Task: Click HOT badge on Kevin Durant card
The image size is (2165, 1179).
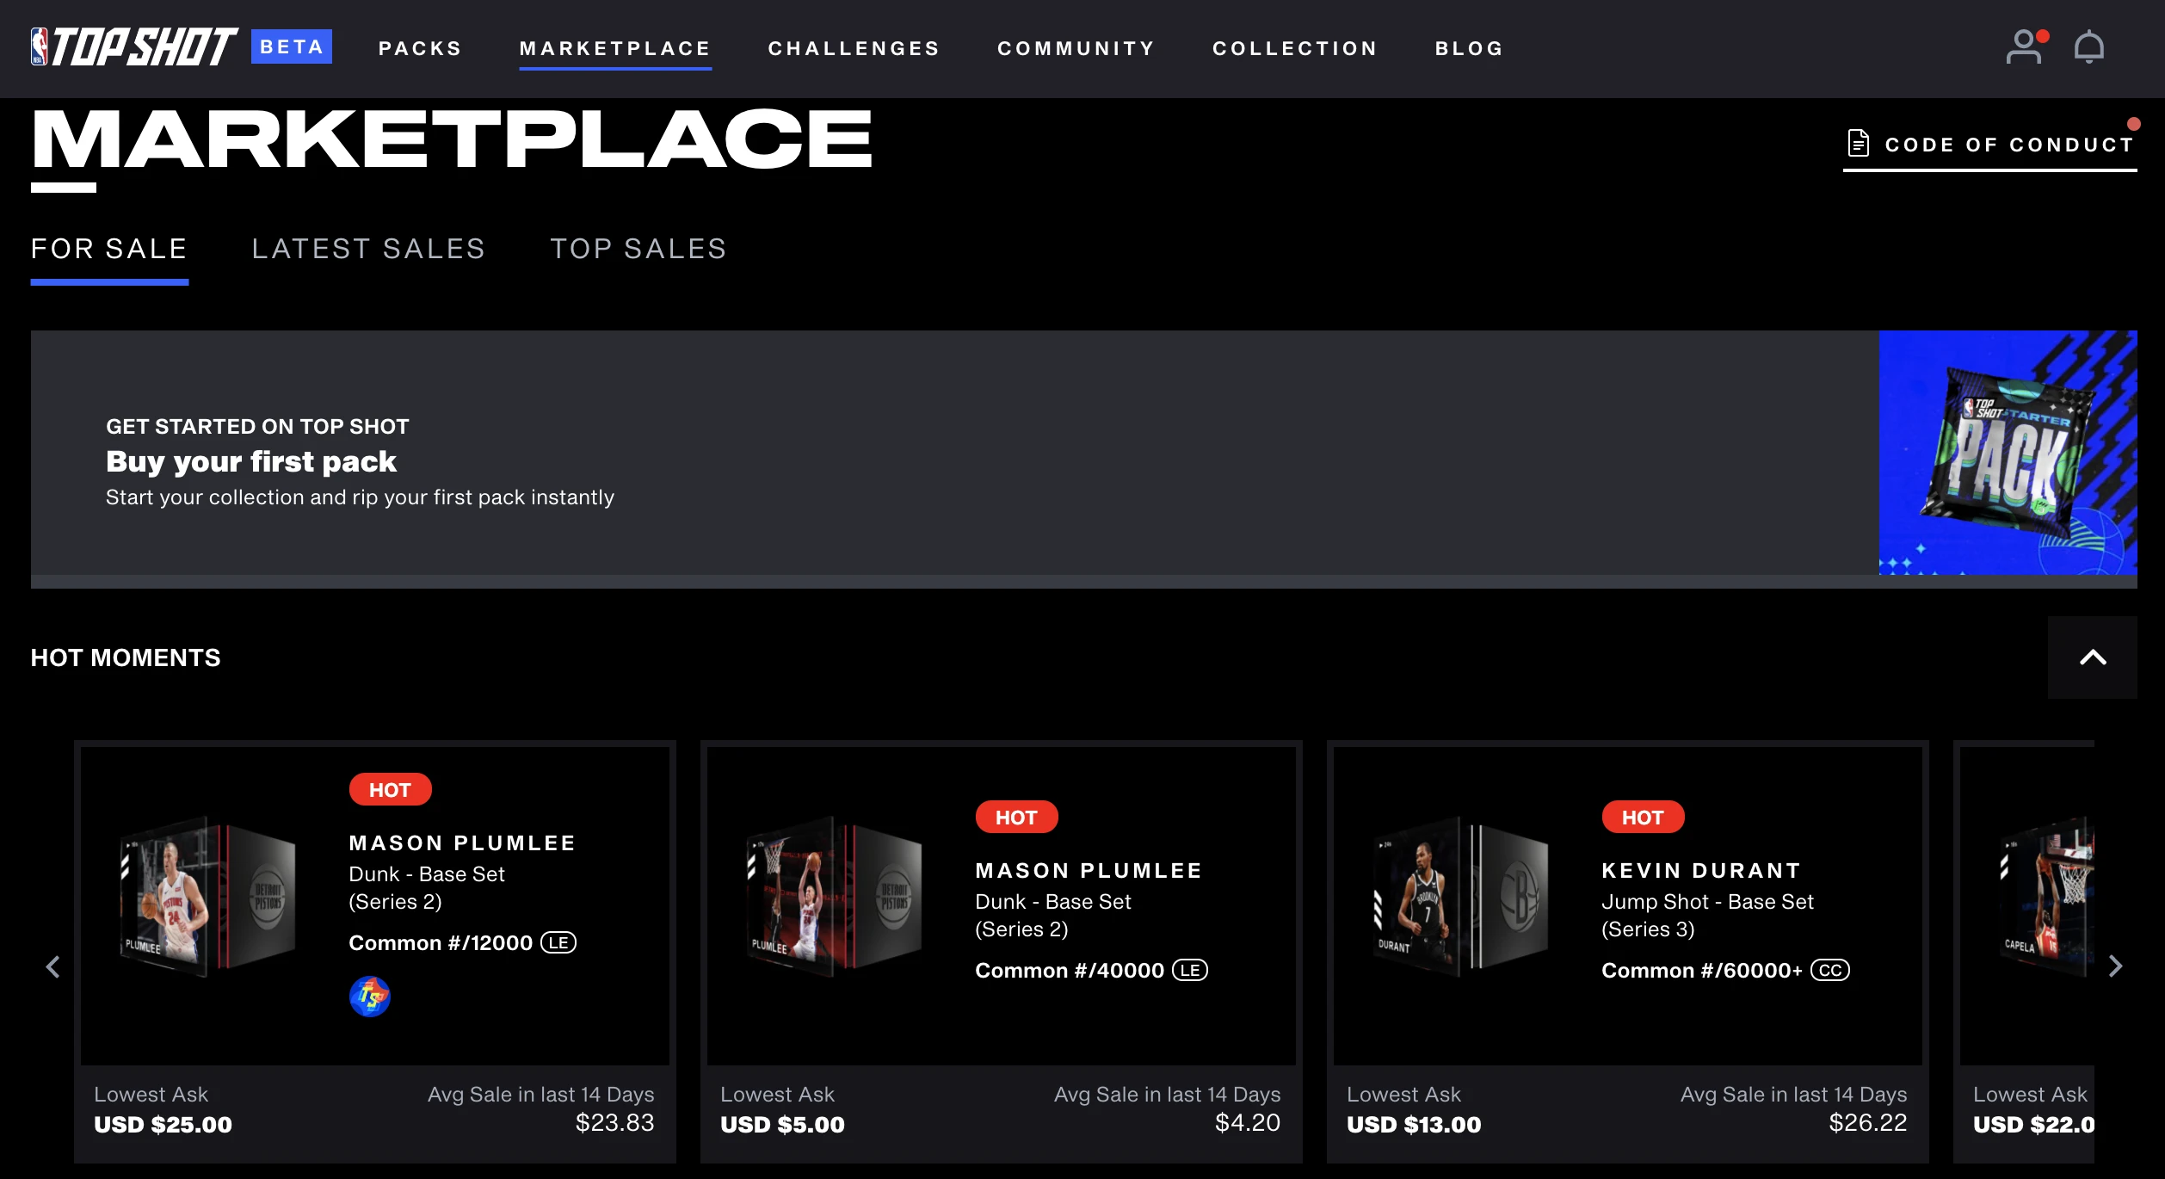Action: pyautogui.click(x=1643, y=818)
